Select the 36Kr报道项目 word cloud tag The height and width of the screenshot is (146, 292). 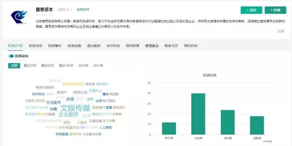(x=68, y=127)
